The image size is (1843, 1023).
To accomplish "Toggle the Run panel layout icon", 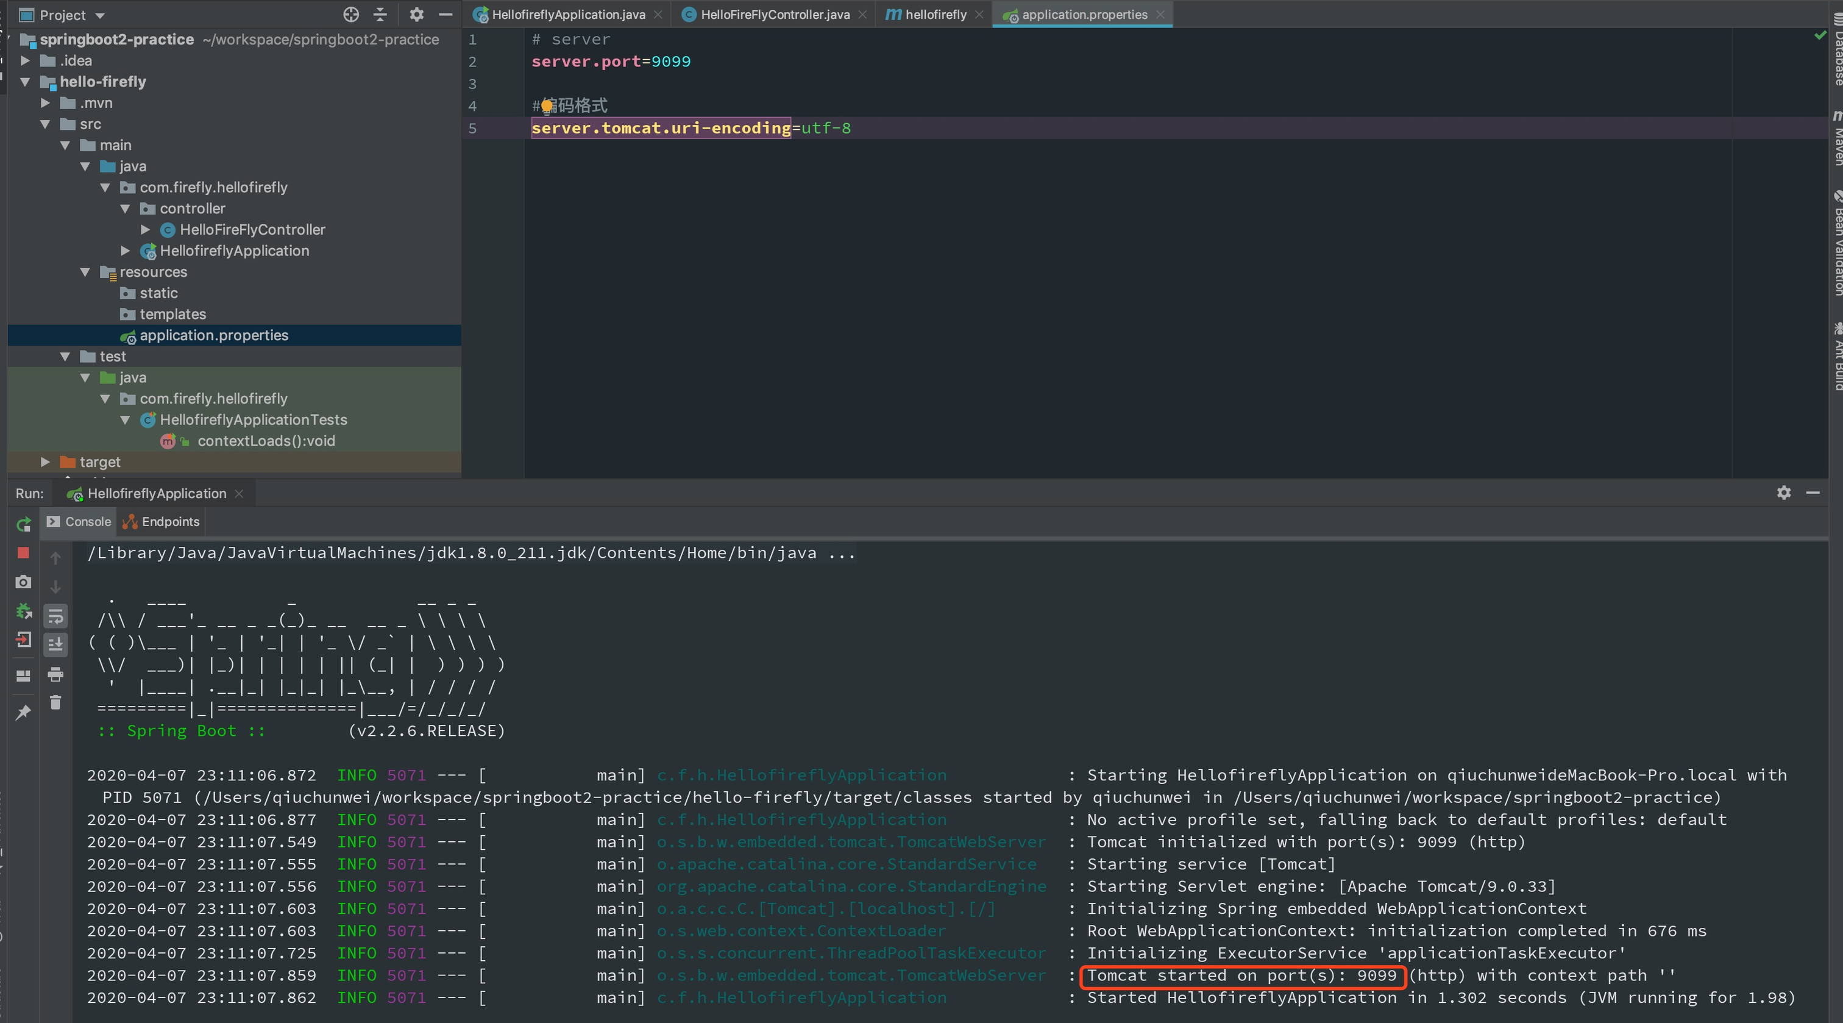I will tap(23, 675).
